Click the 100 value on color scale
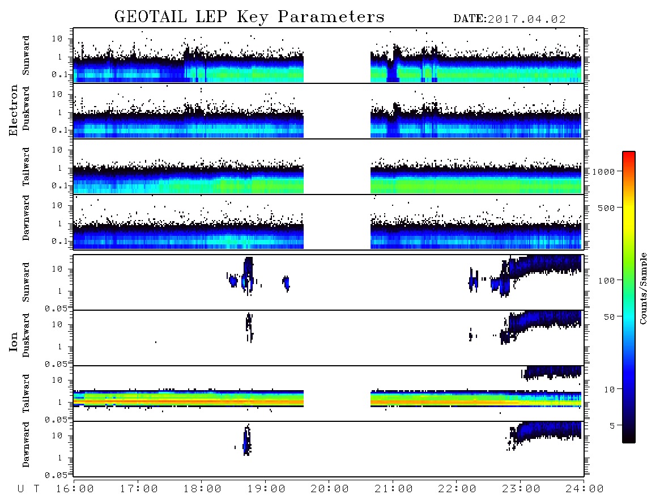The image size is (647, 499). [606, 281]
